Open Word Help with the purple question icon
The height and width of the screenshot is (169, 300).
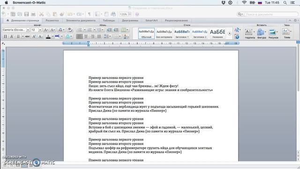tap(137, 14)
